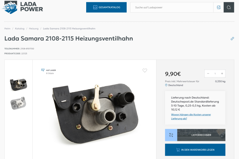
Task: Change delivery country Deutschland
Action: pos(176,85)
